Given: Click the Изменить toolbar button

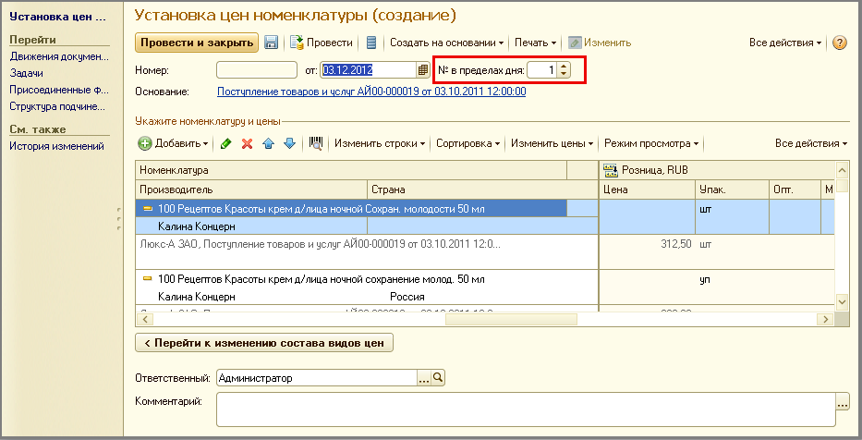Looking at the screenshot, I should [600, 43].
